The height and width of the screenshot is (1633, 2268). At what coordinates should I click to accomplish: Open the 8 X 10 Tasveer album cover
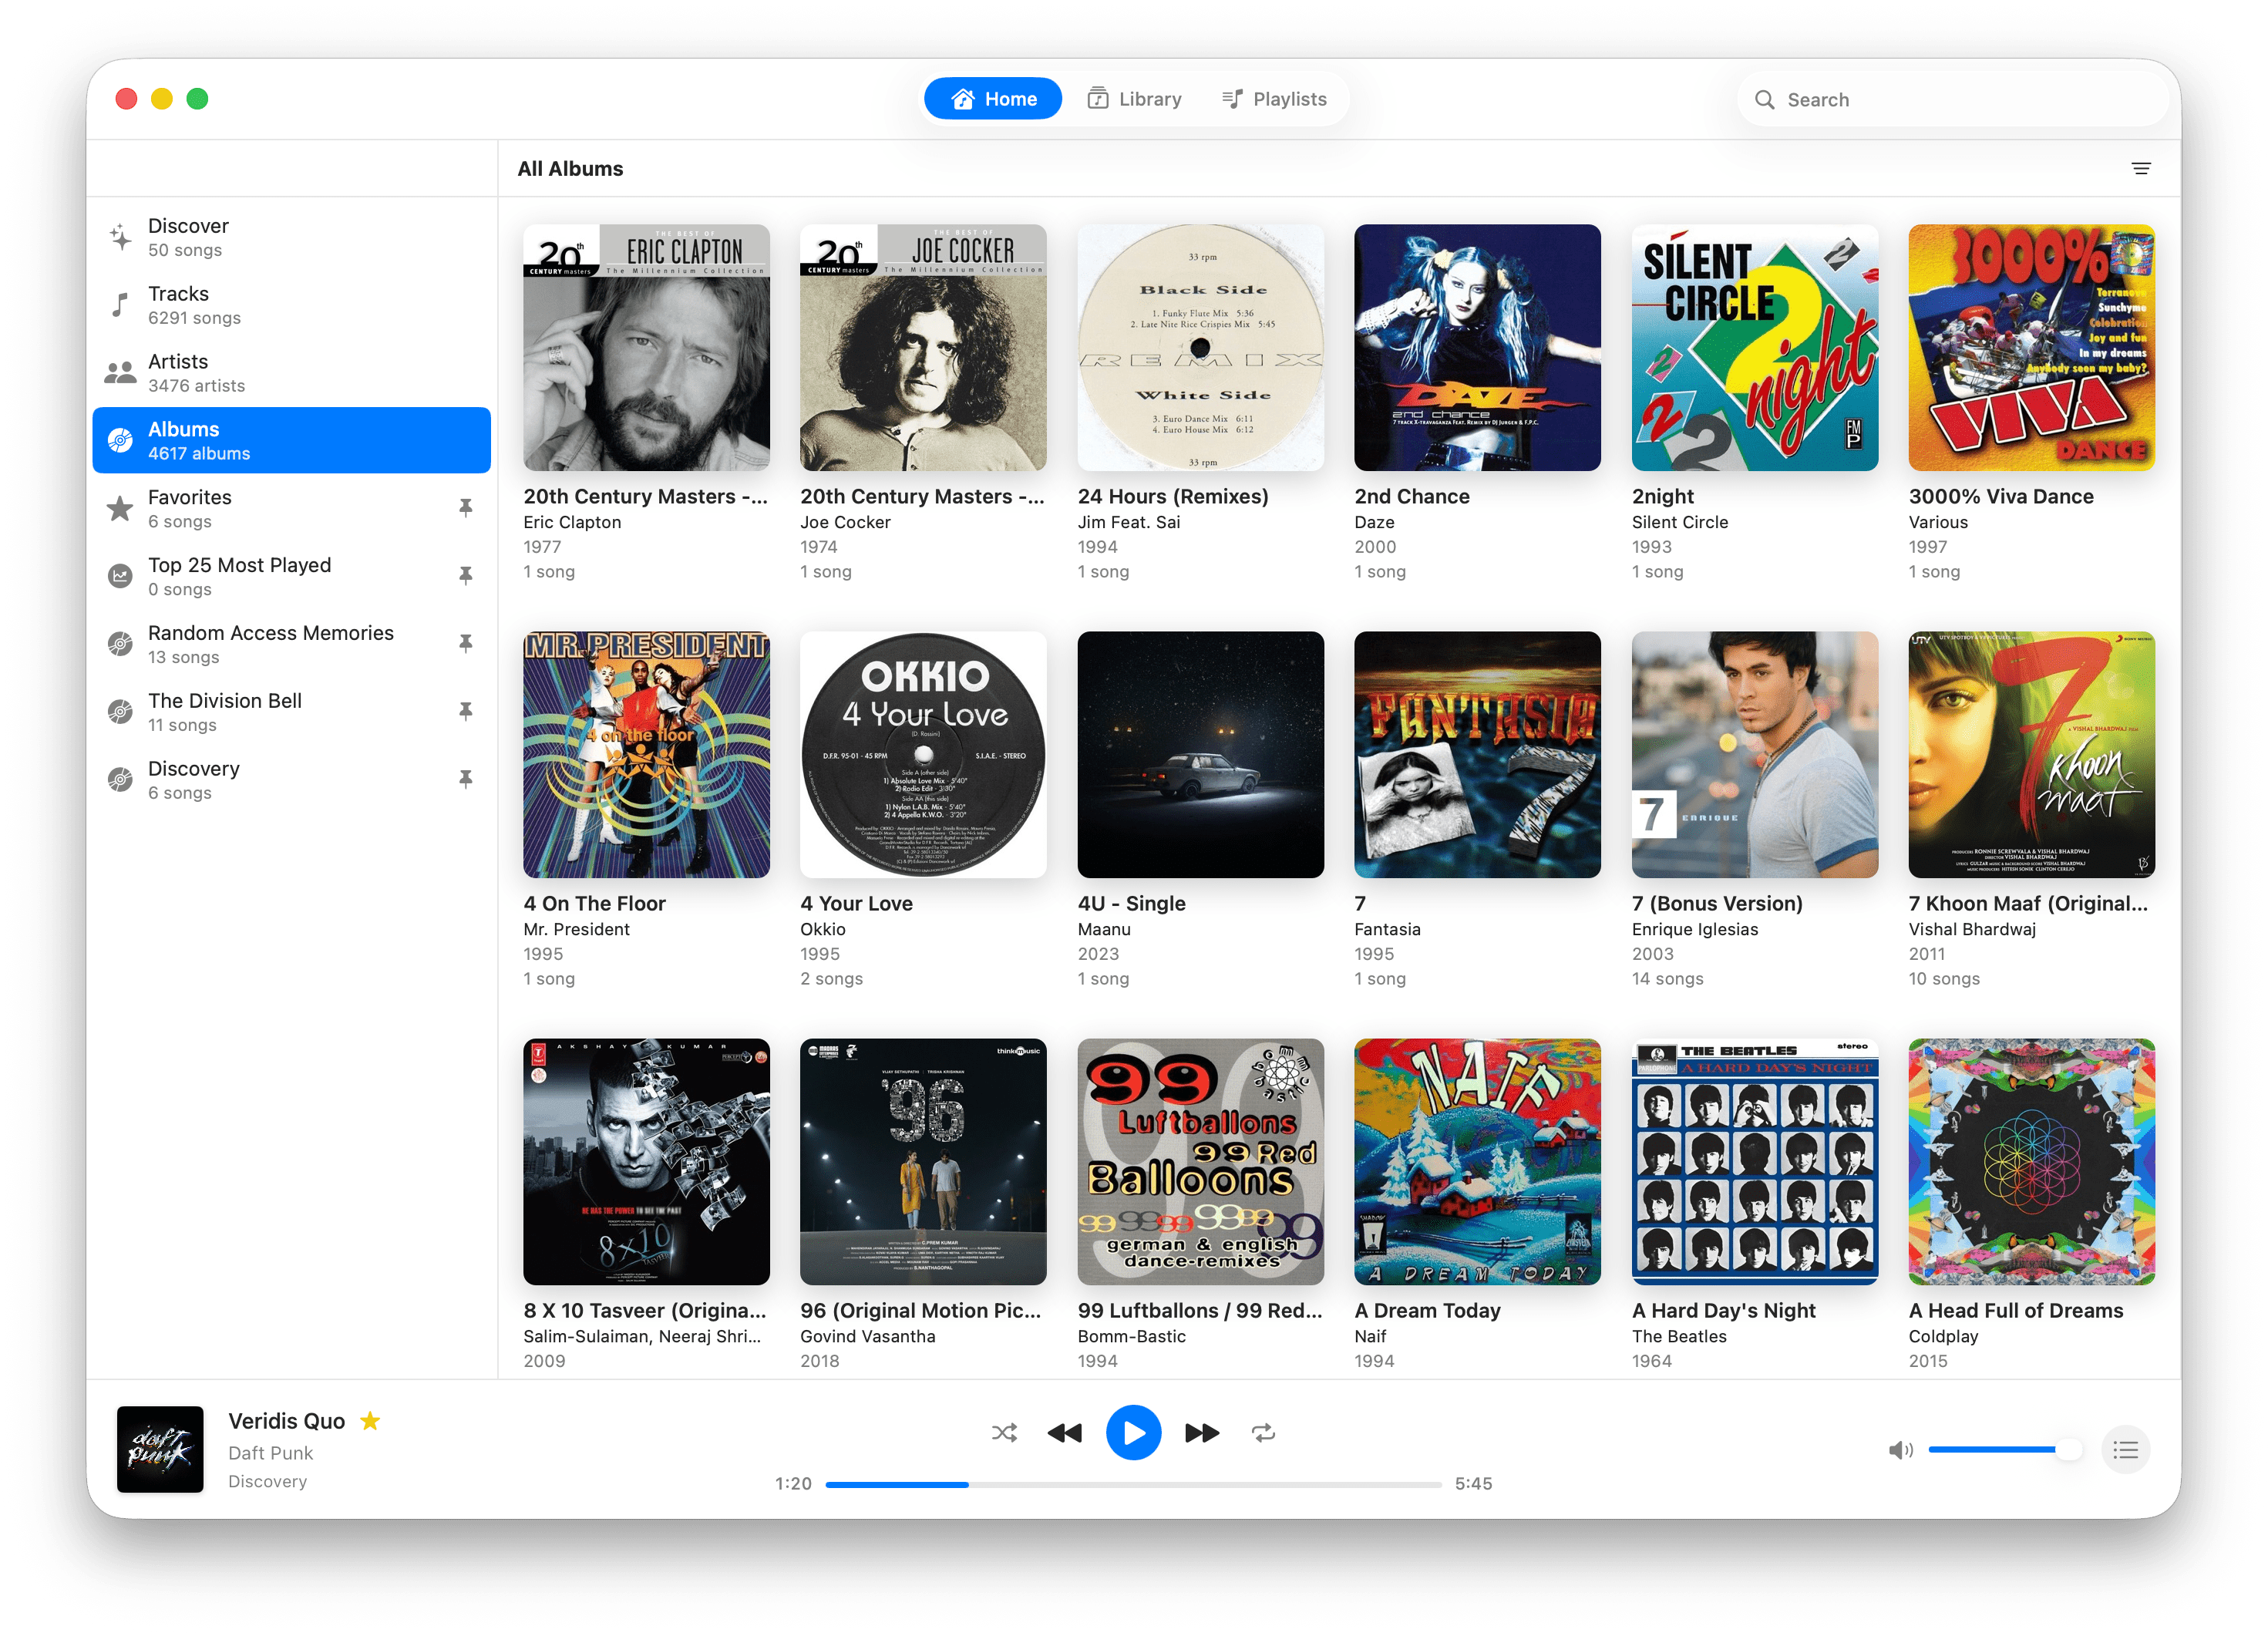[x=646, y=1162]
